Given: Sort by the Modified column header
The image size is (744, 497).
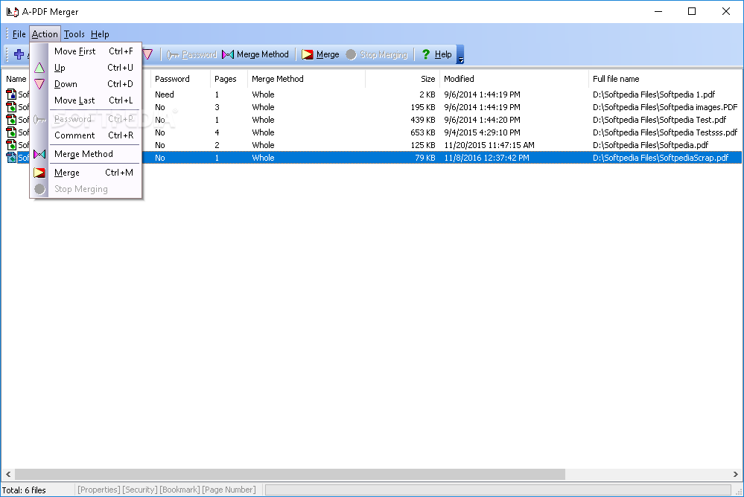Looking at the screenshot, I should [514, 79].
